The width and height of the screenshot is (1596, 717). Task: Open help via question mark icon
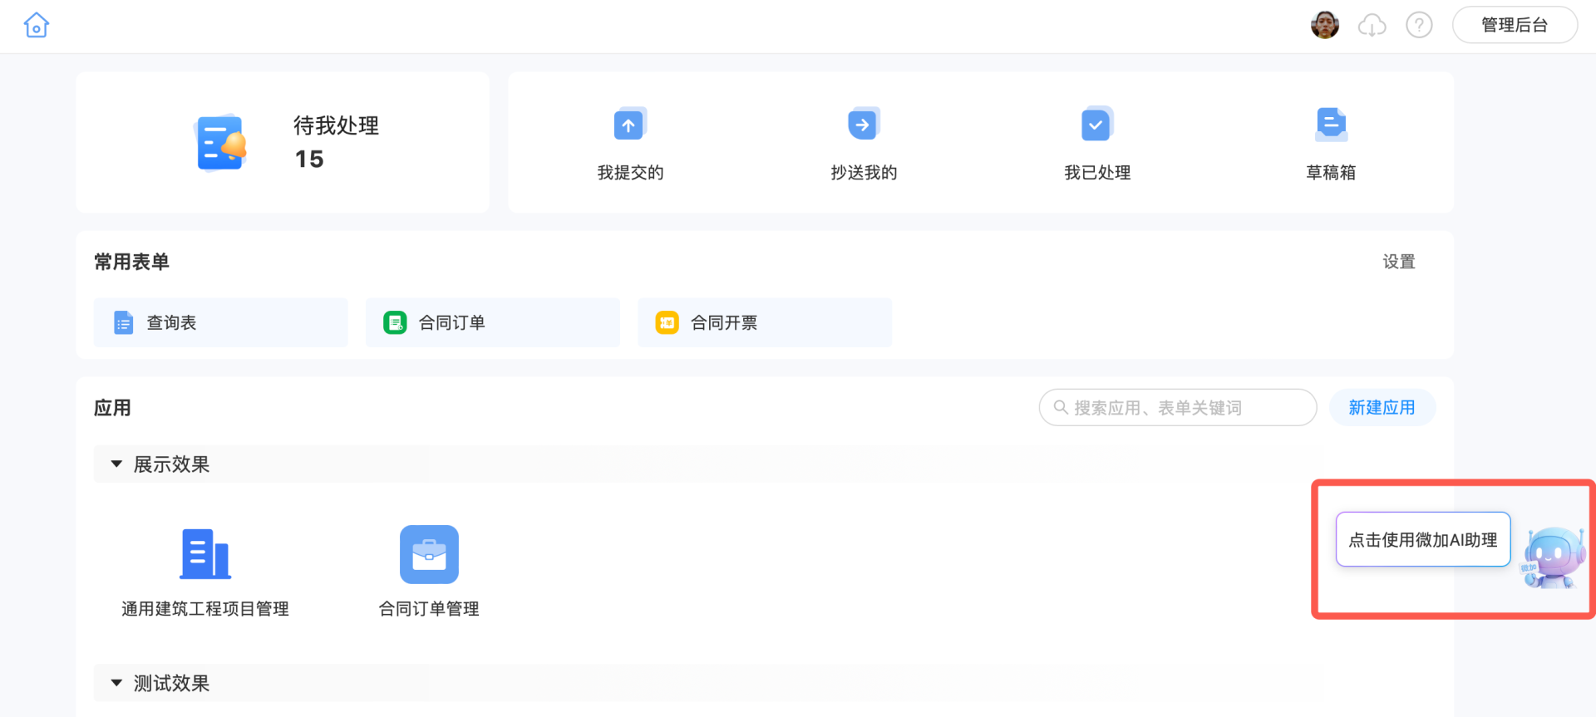[1419, 26]
